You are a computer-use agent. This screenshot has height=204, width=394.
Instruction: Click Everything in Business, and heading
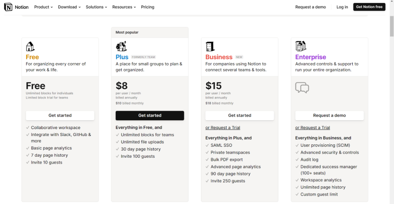(323, 138)
